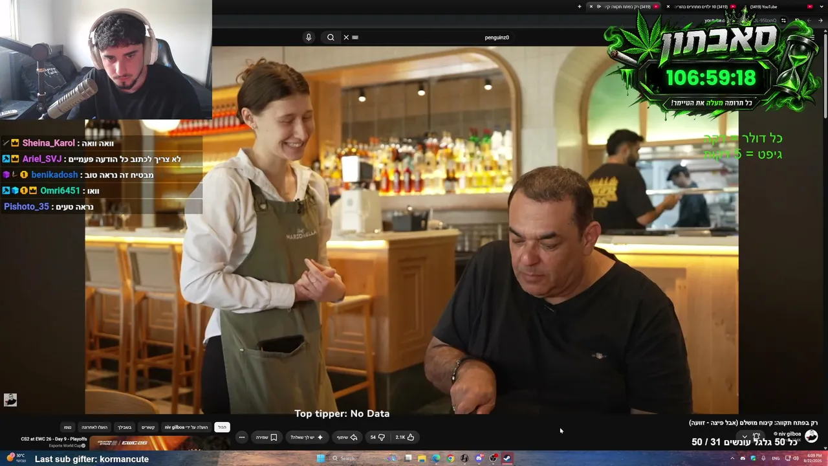Viewport: 828px width, 466px height.
Task: Select the fifth filter chip from right
Action: pyautogui.click(x=94, y=427)
